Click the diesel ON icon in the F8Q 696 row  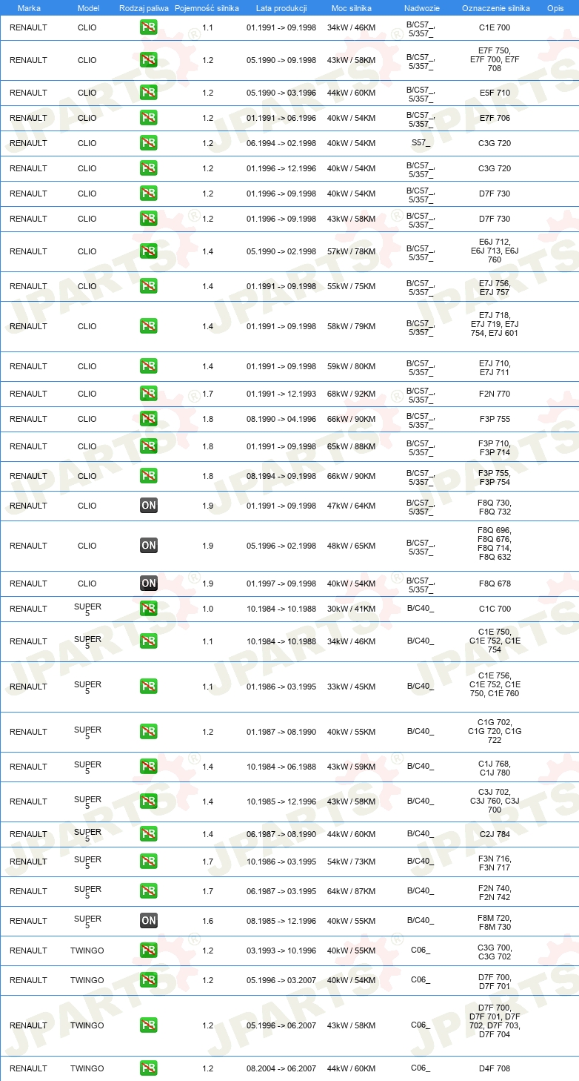point(149,546)
